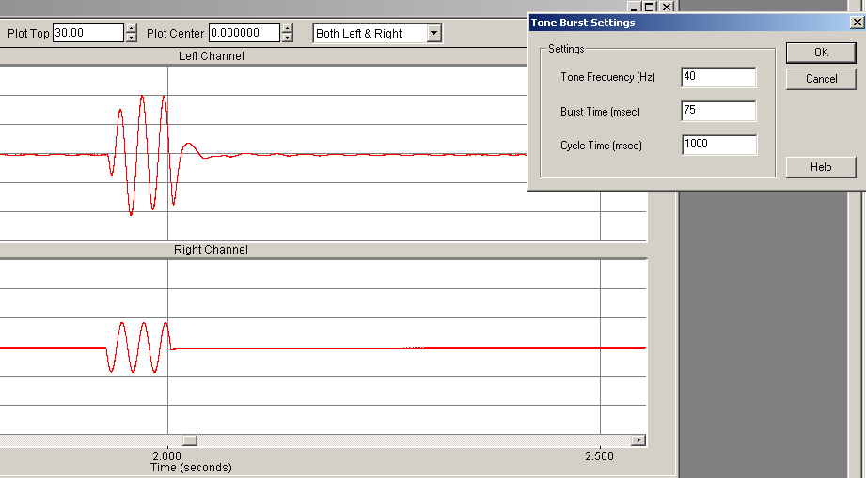Close the Tone Burst Settings dialog

click(x=858, y=22)
